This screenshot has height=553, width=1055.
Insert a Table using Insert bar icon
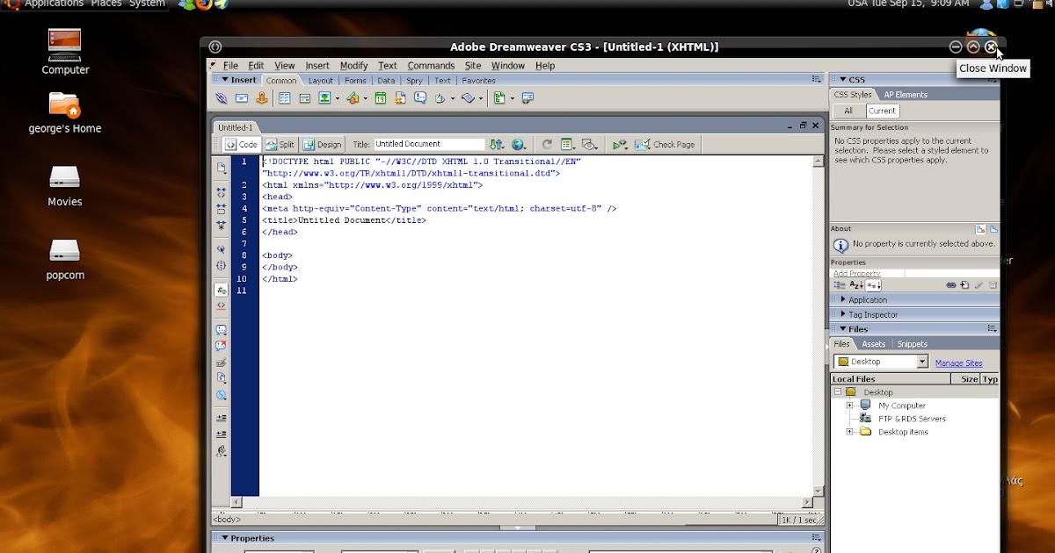tap(285, 98)
